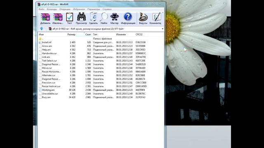Click the date 08.01.2010 12:34
This screenshot has height=148, width=264.
click(x=124, y=97)
